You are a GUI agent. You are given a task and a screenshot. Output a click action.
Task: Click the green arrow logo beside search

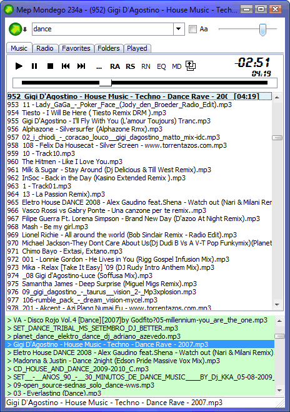click(15, 29)
